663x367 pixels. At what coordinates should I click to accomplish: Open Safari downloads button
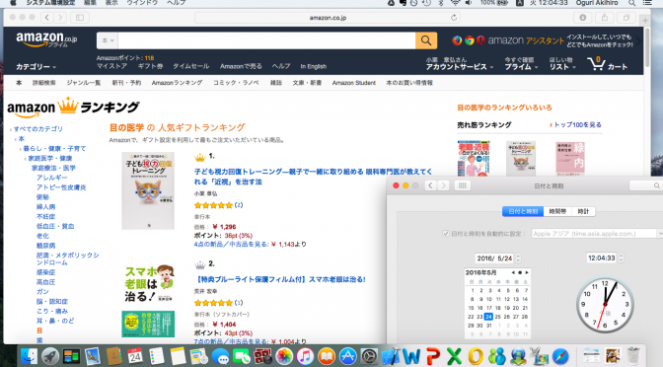coord(583,18)
